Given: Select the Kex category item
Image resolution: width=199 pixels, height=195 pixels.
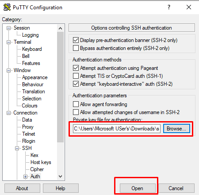Looking at the screenshot, I should point(34,155).
